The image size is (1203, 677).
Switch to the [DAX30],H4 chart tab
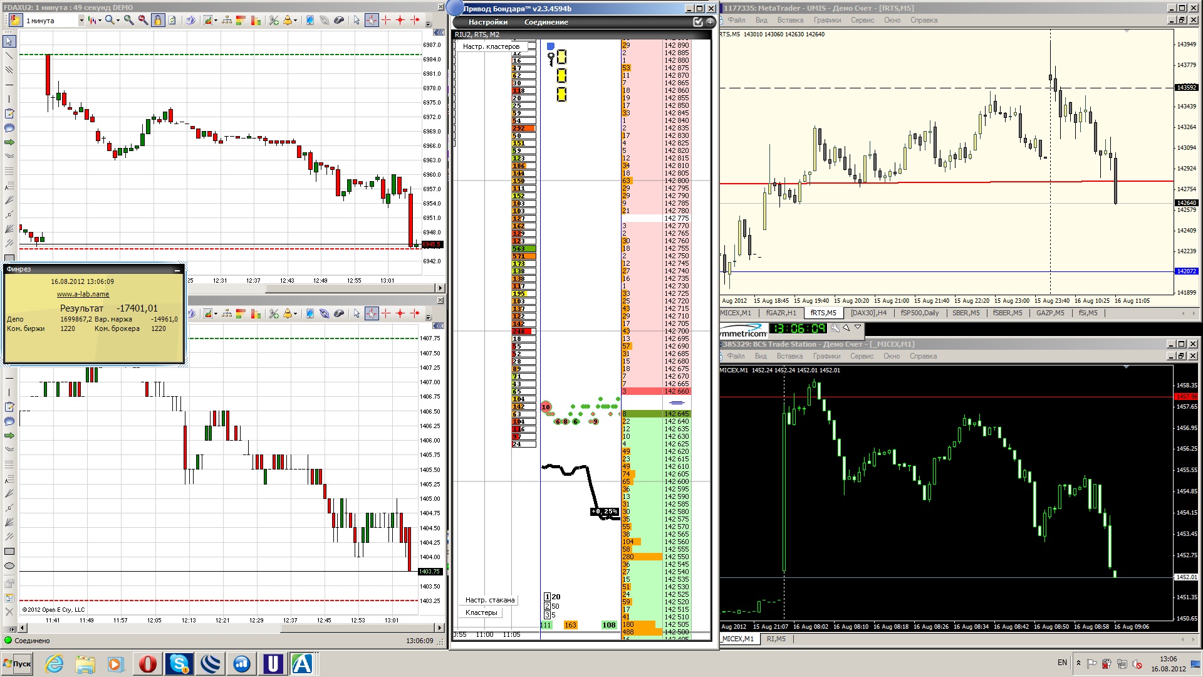coord(868,313)
